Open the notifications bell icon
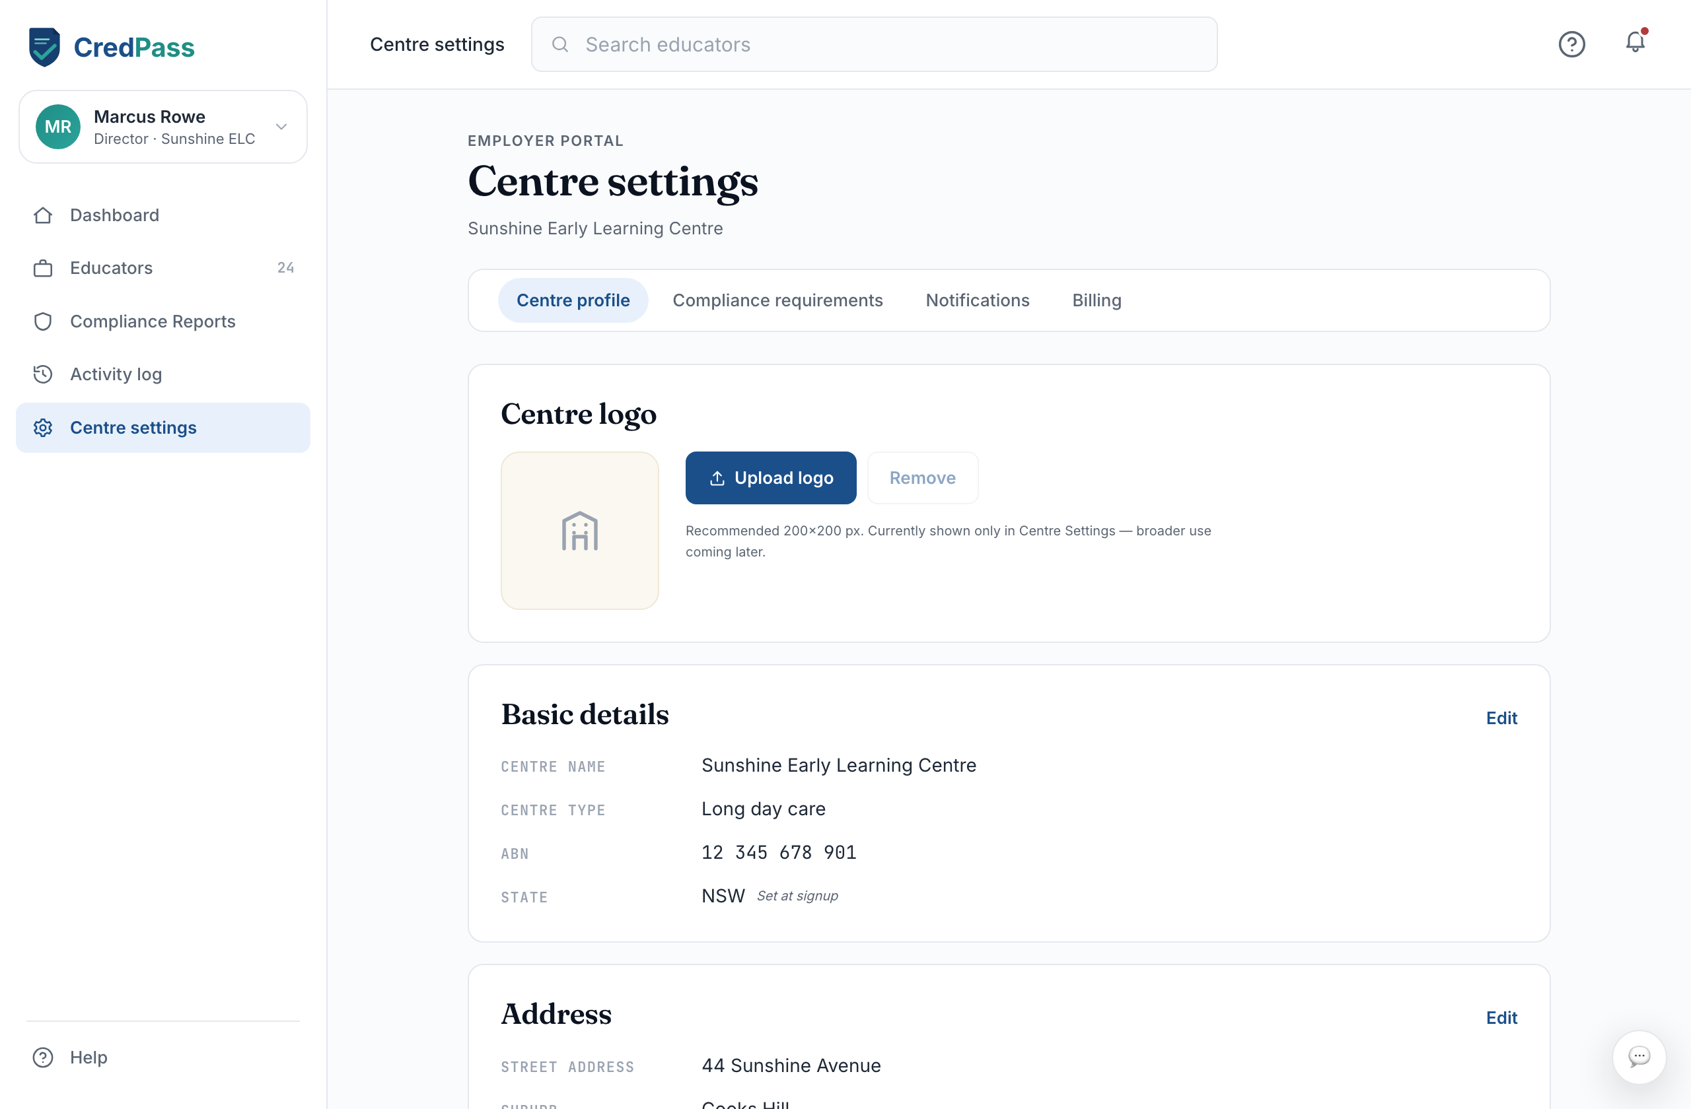Screen dimensions: 1691x1109 pyautogui.click(x=1636, y=43)
